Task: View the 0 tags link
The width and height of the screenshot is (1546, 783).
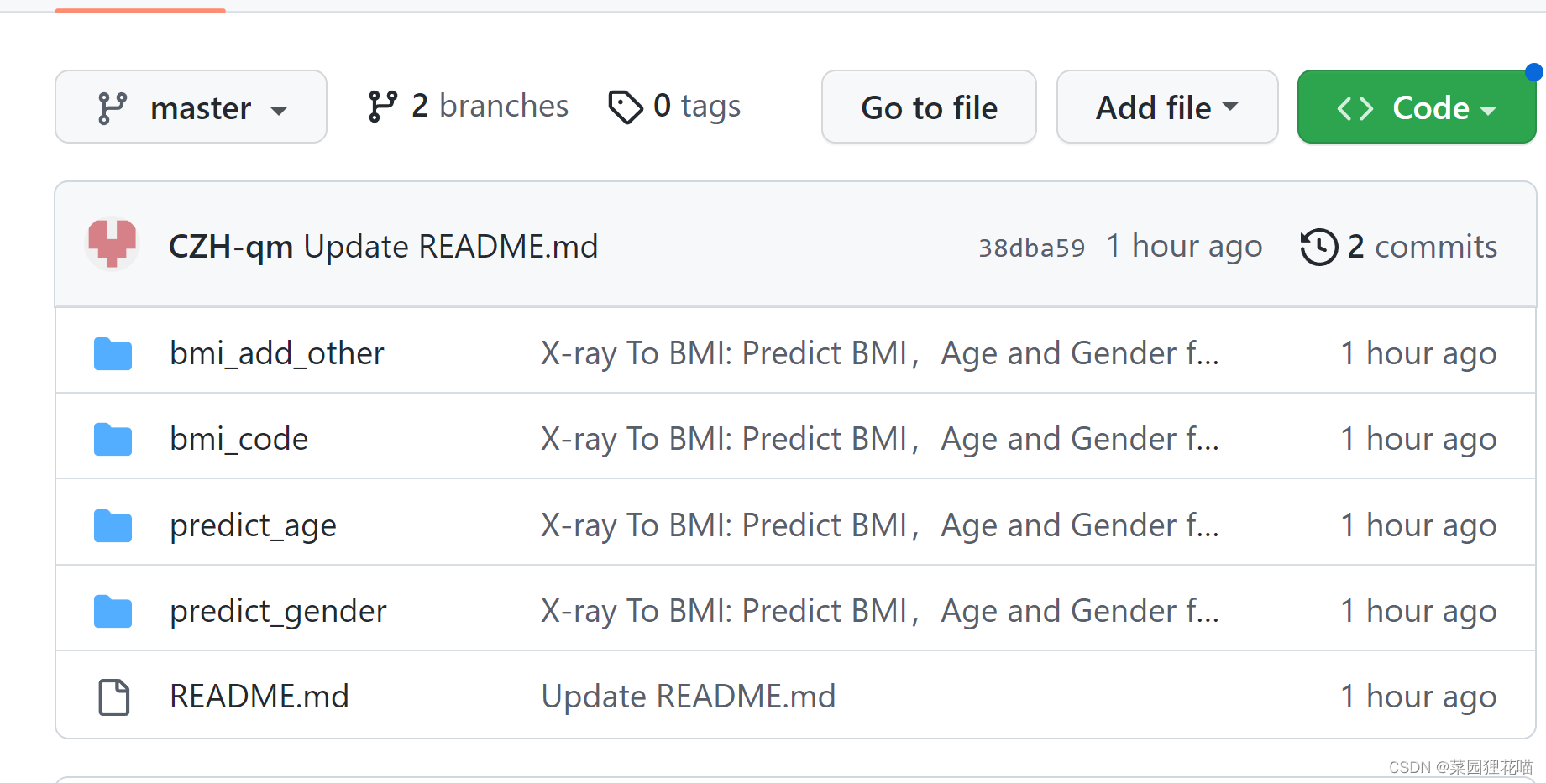Action: click(x=674, y=107)
